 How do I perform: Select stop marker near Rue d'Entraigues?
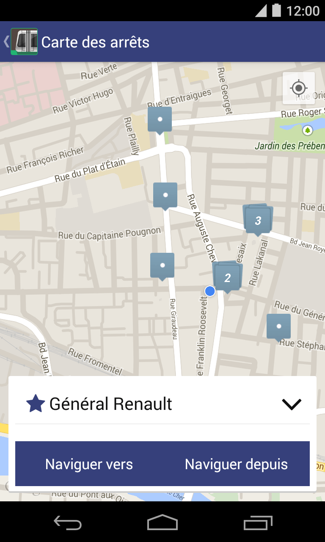(160, 119)
